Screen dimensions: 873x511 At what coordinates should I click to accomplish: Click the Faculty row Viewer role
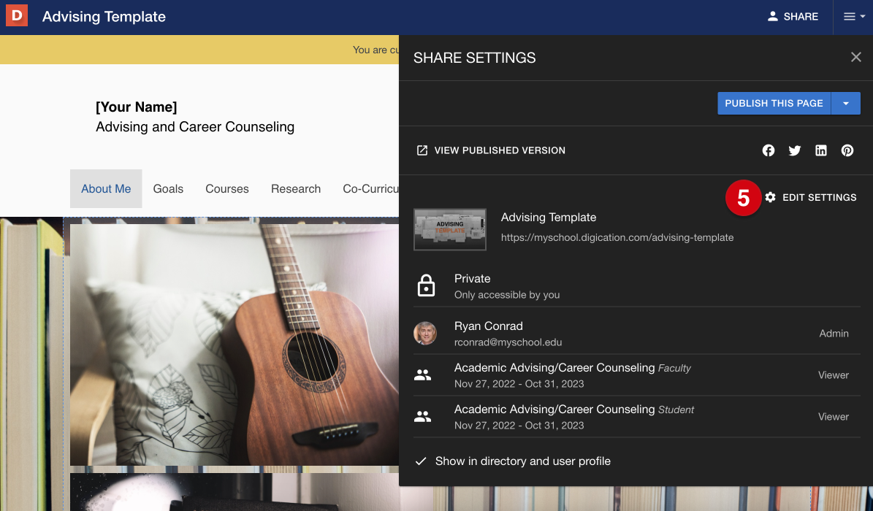tap(834, 375)
